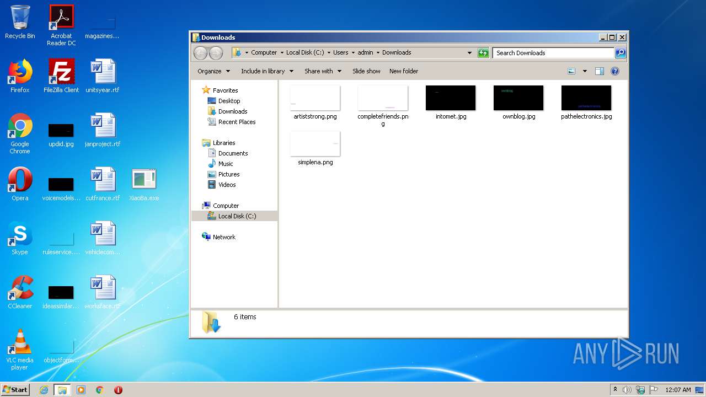Open the Start menu
Viewport: 706px width, 397px height.
pos(15,390)
